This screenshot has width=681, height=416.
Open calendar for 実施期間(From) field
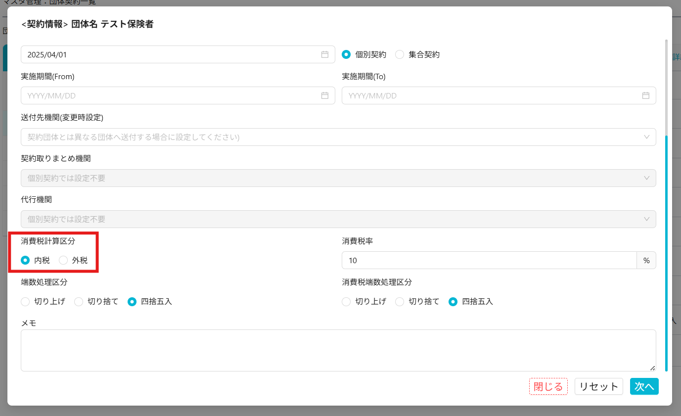tap(325, 95)
